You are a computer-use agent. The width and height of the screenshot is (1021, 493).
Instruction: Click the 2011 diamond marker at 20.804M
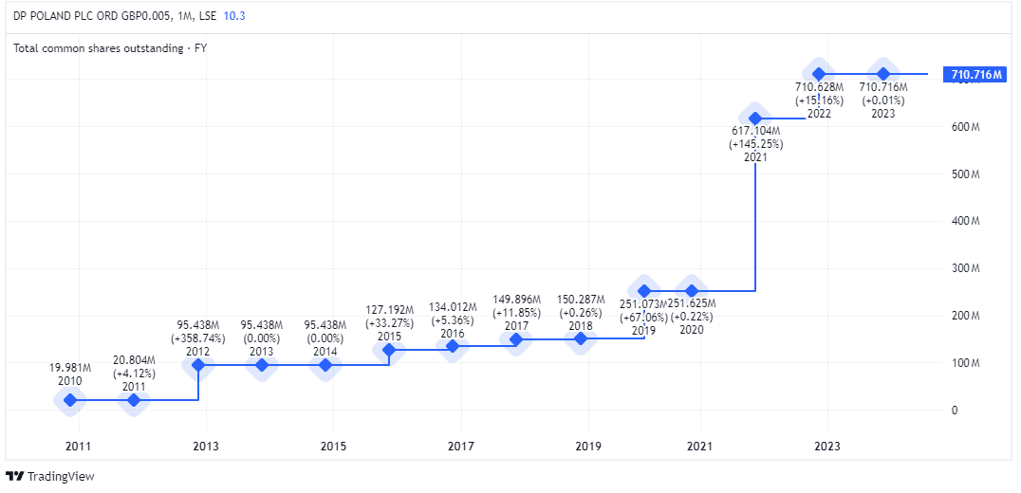coord(134,400)
